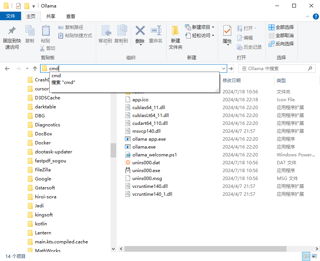Click the History (历史记录) icon
The width and height of the screenshot is (320, 261).
tap(240, 47)
